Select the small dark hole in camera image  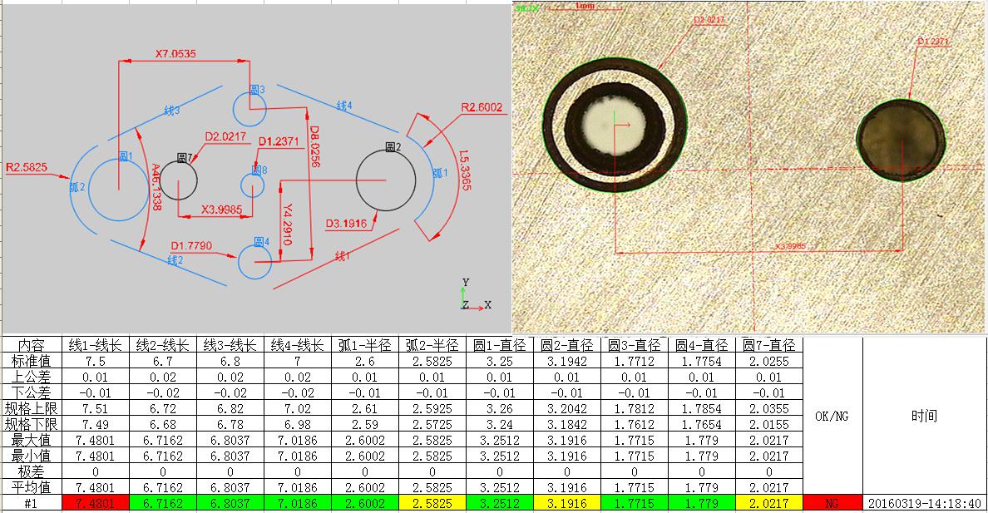902,140
